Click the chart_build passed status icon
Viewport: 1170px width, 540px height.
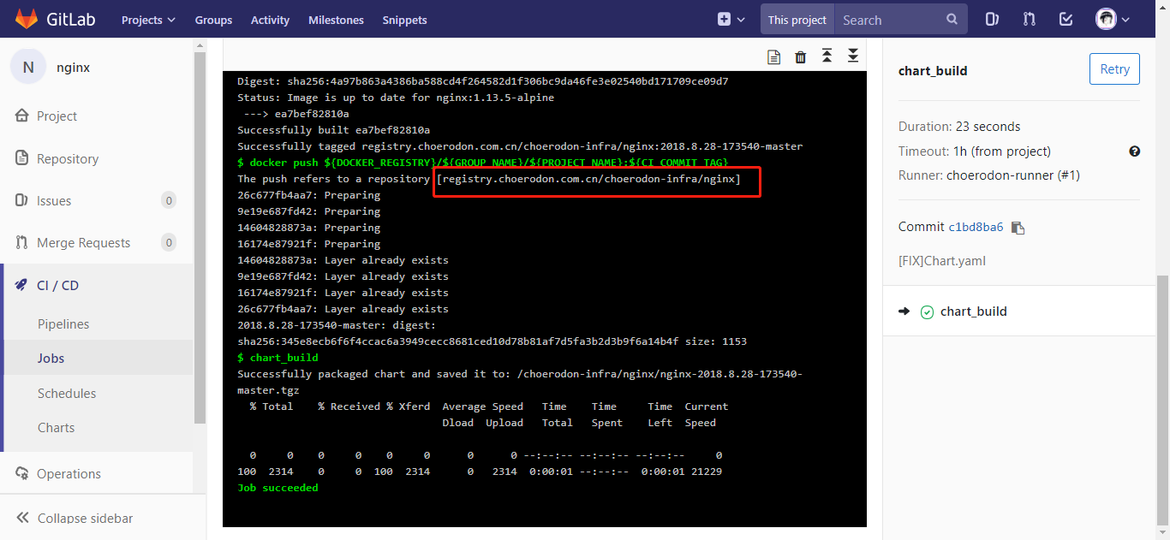927,312
